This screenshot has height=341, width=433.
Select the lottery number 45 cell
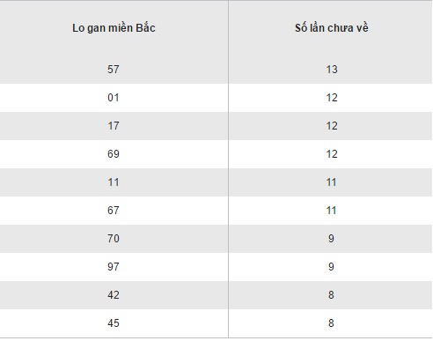tap(114, 323)
